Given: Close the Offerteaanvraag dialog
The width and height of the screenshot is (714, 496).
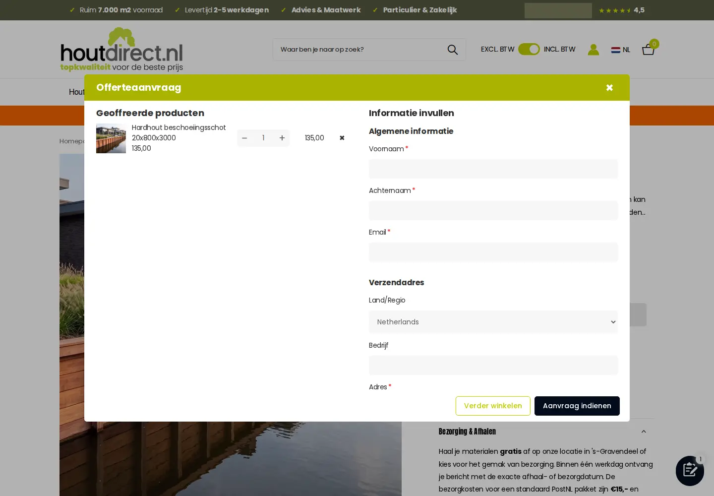Looking at the screenshot, I should pyautogui.click(x=609, y=88).
